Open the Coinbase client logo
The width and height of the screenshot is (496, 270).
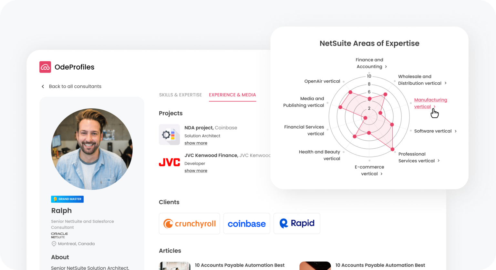[x=247, y=224]
